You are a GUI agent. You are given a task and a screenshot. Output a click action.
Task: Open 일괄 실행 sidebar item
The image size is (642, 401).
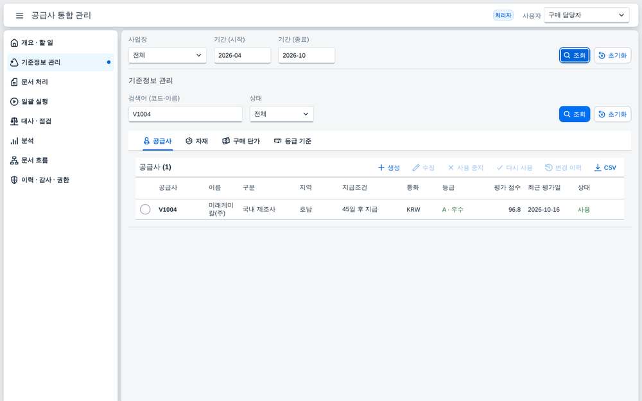tap(60, 101)
